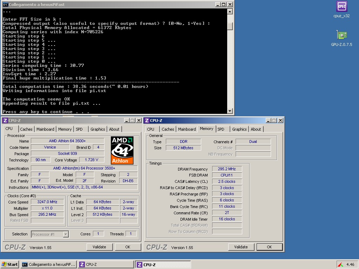Open Caches tab in right CPU-Z window
The image size is (359, 269).
(x=168, y=129)
